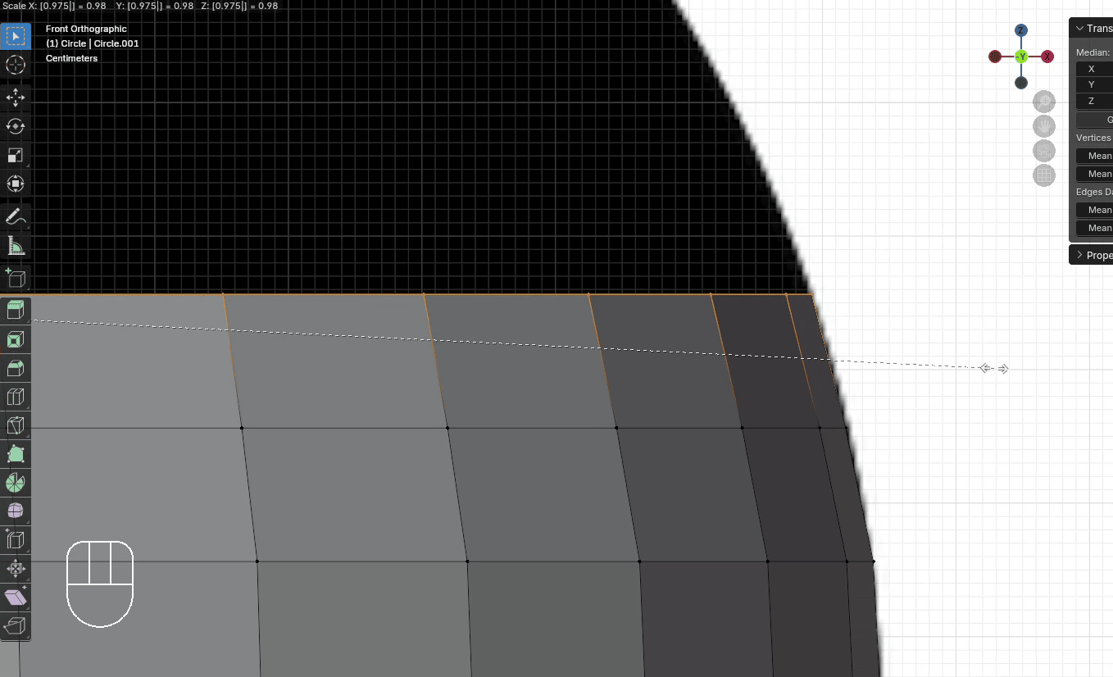
Task: Collapse the Transform panel
Action: (x=1079, y=29)
